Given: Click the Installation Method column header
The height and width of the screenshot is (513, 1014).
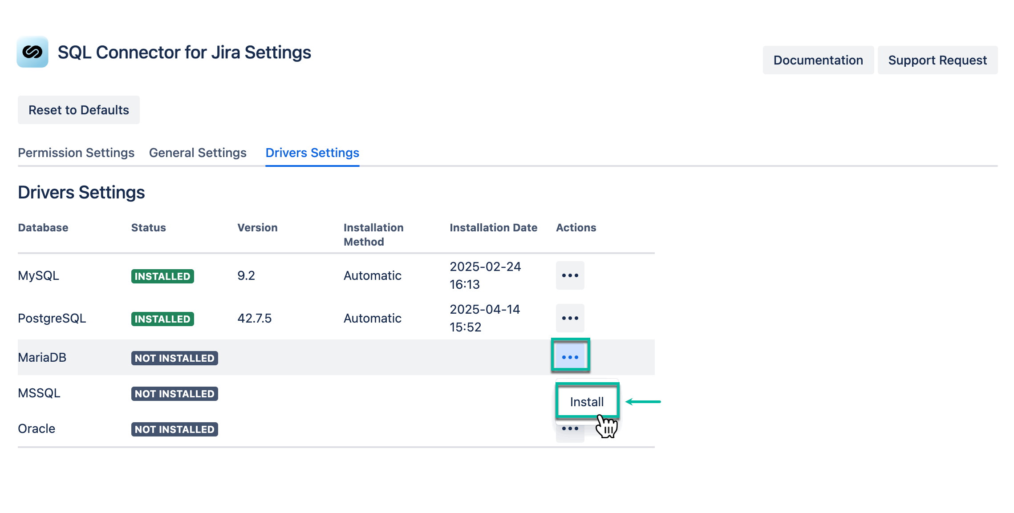Looking at the screenshot, I should (373, 234).
